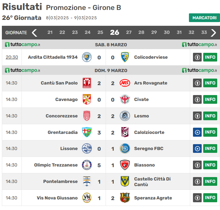Click the upload icon for Cavenago vs Civate
The width and height of the screenshot is (220, 210).
pyautogui.click(x=197, y=99)
